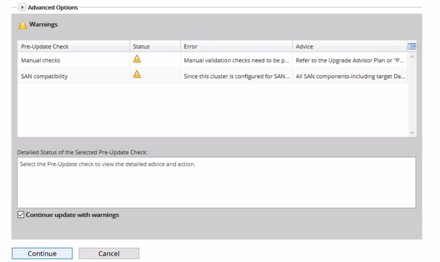Click the yellow Warnings triangle icon

tap(22, 25)
